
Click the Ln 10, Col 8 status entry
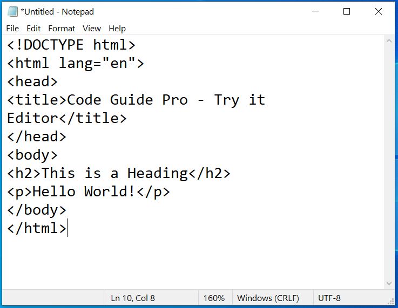point(133,298)
